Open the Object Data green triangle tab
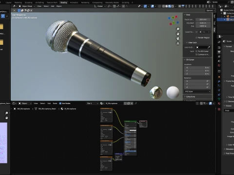 pyautogui.click(x=219, y=99)
